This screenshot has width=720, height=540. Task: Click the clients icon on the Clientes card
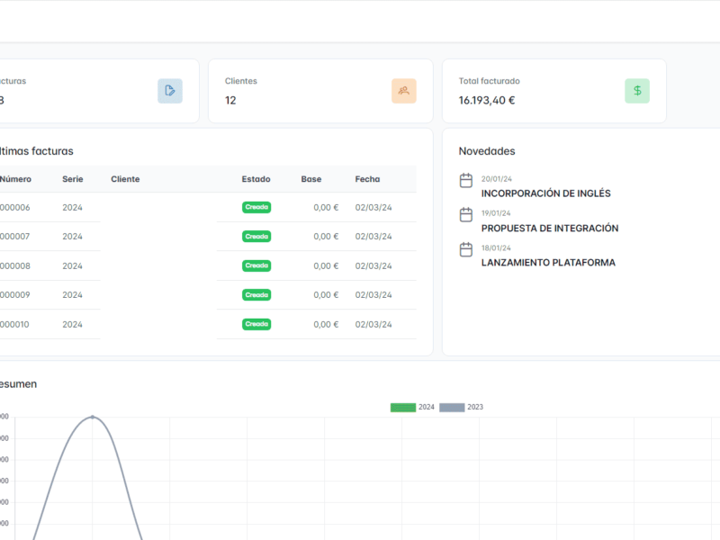click(x=404, y=91)
